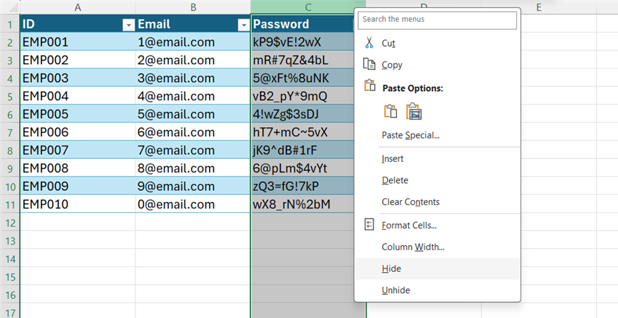Click the Format Cells icon

click(369, 225)
